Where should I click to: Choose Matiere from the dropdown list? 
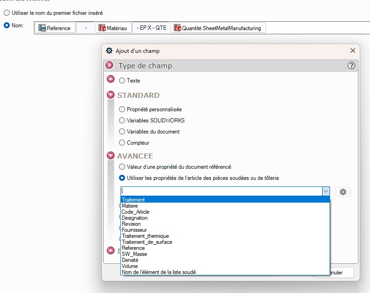click(x=130, y=206)
